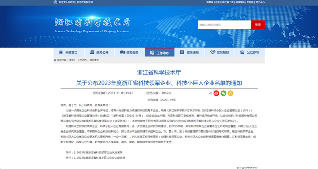Open the 浙江政务服务网 link

[x=85, y=2]
